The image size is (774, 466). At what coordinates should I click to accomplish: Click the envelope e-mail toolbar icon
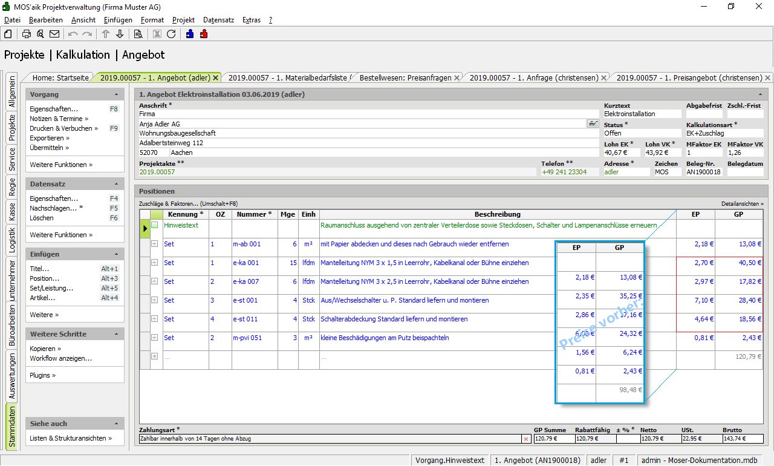point(54,34)
